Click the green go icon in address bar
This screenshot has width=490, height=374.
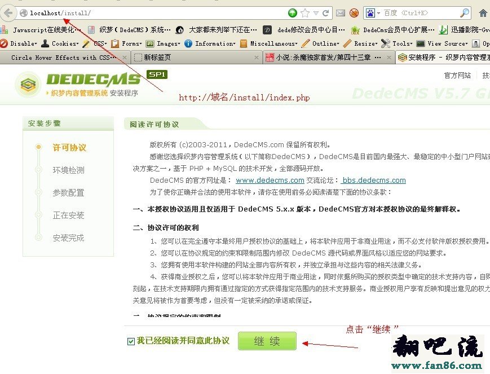293,13
